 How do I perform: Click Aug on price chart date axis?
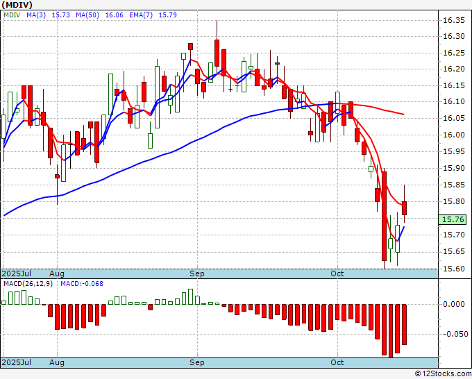pyautogui.click(x=57, y=273)
